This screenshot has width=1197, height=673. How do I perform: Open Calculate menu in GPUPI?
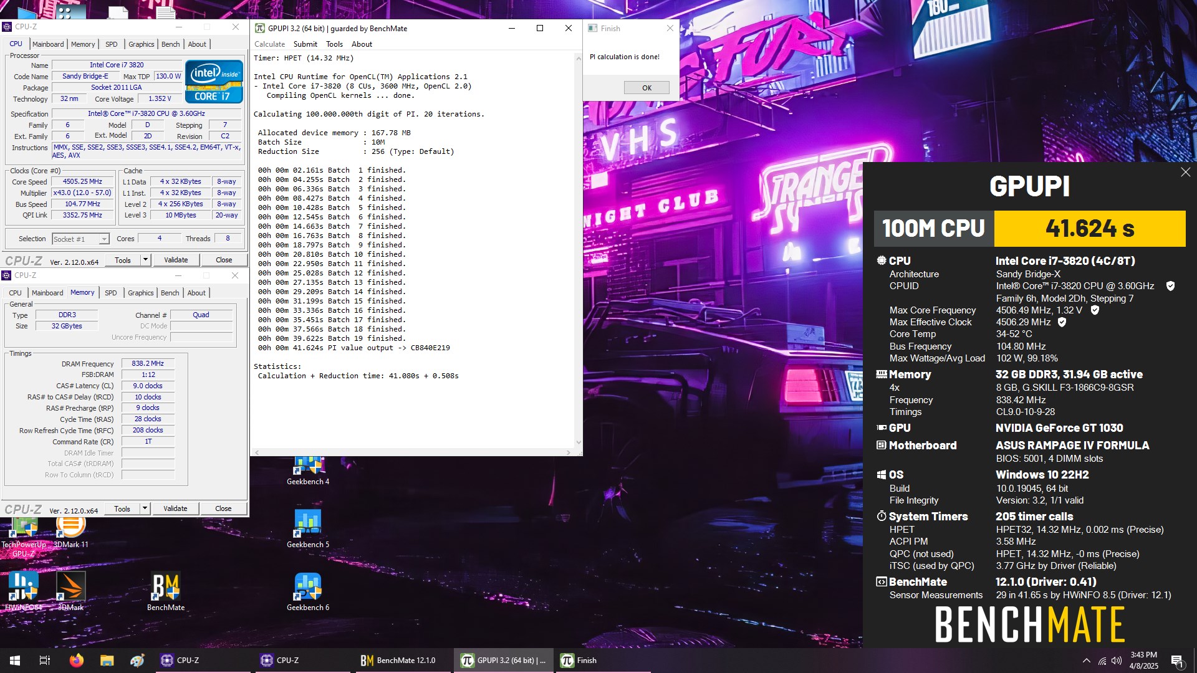(x=269, y=44)
